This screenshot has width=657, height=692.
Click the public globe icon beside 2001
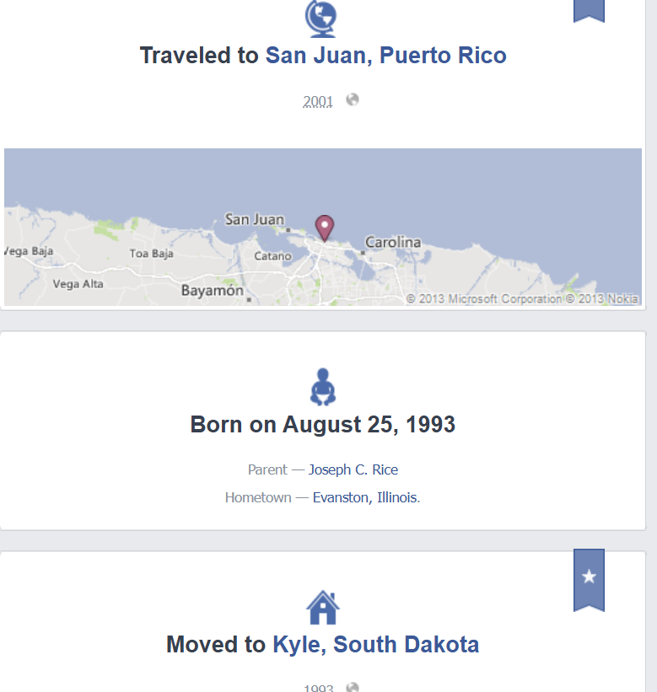coord(353,99)
